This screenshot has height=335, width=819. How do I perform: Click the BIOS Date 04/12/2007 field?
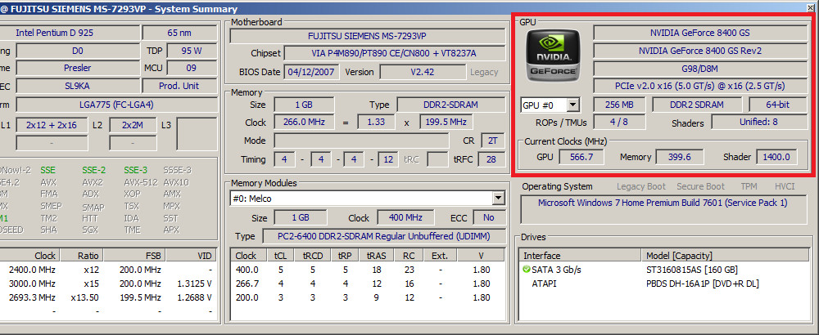pyautogui.click(x=307, y=72)
